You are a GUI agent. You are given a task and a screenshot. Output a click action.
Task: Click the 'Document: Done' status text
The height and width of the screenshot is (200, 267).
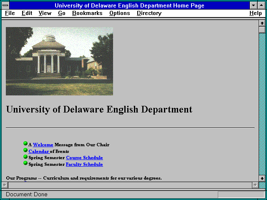(27, 194)
